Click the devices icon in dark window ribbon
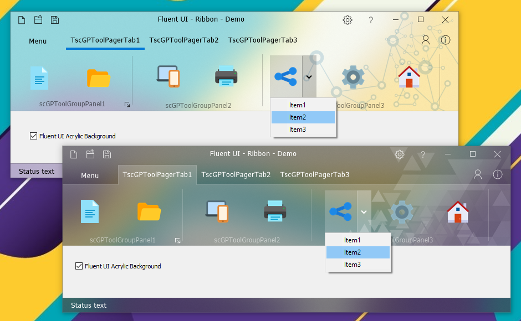Image resolution: width=521 pixels, height=321 pixels. point(217,211)
